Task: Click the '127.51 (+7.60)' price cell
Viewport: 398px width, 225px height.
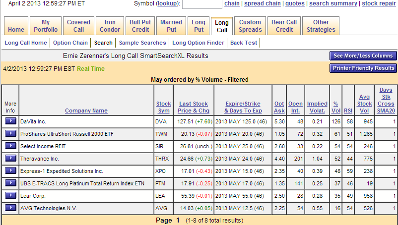Action: (195, 121)
